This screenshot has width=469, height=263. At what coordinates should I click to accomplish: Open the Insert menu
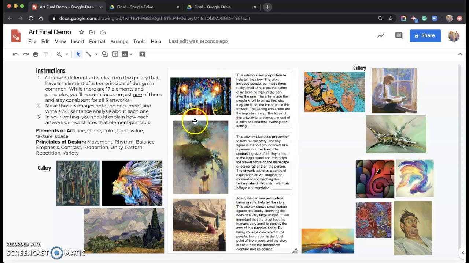pyautogui.click(x=77, y=41)
